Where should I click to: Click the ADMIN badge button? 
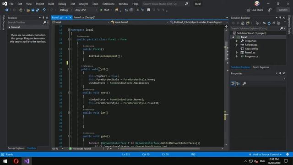point(283,10)
